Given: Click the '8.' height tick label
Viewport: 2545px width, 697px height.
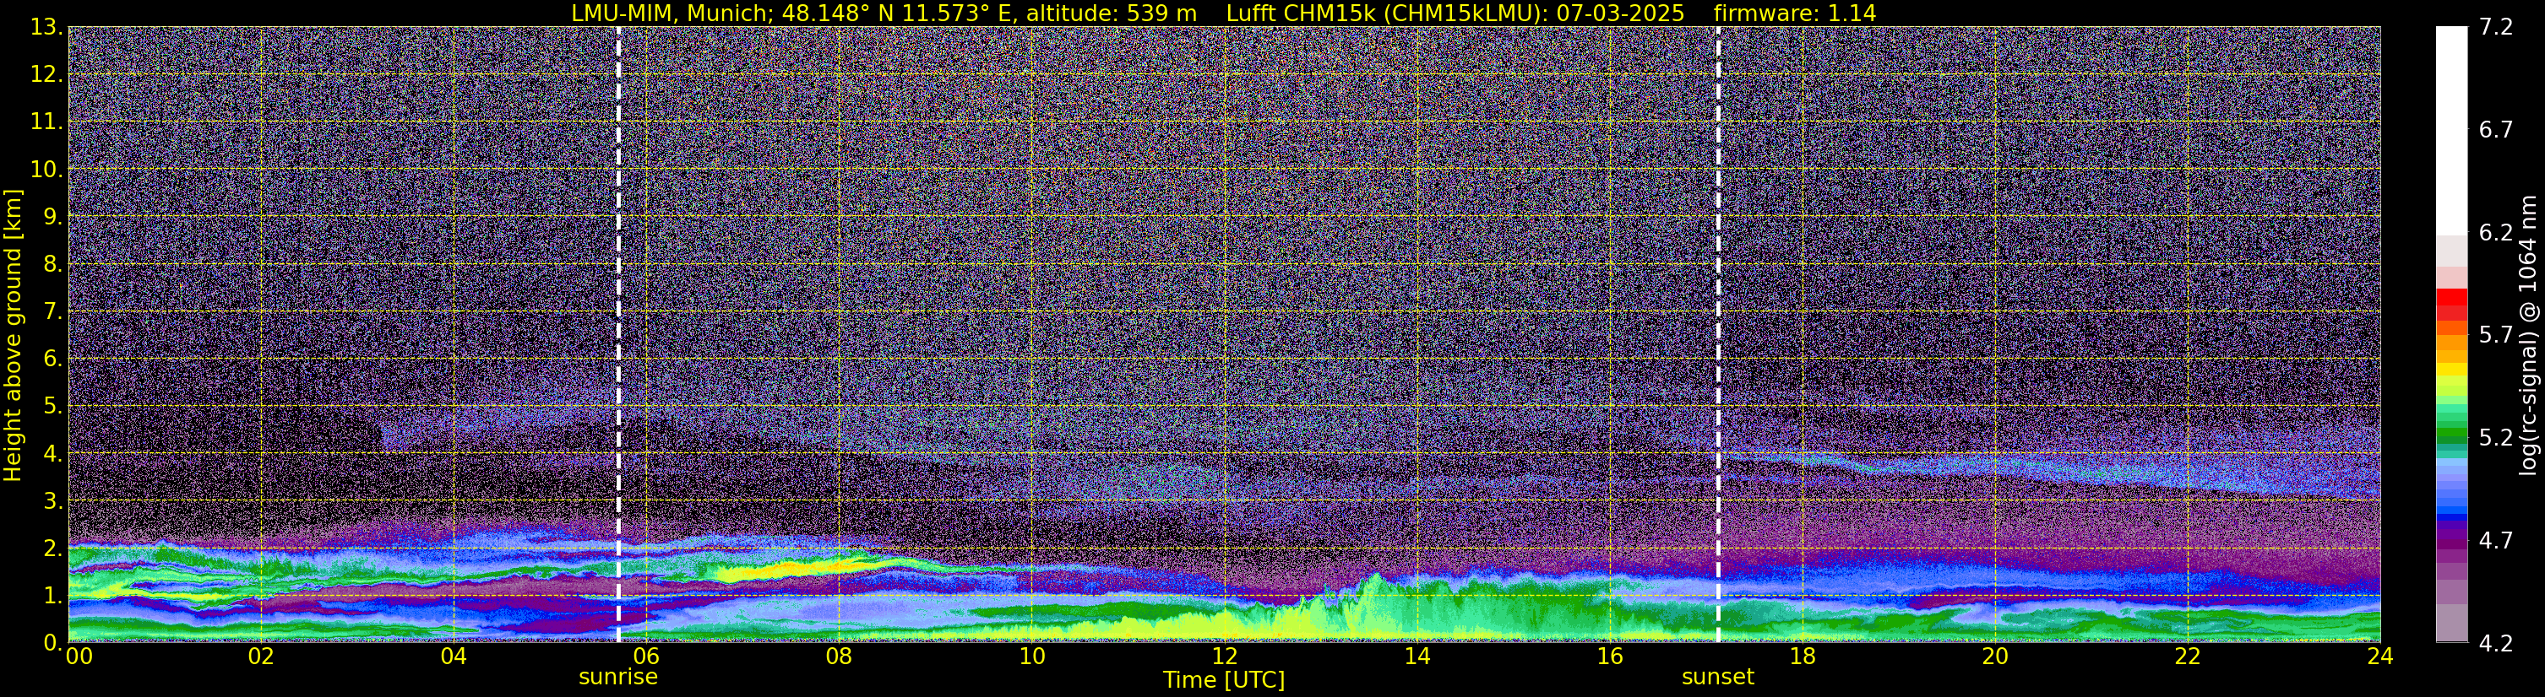Looking at the screenshot, I should point(53,263).
